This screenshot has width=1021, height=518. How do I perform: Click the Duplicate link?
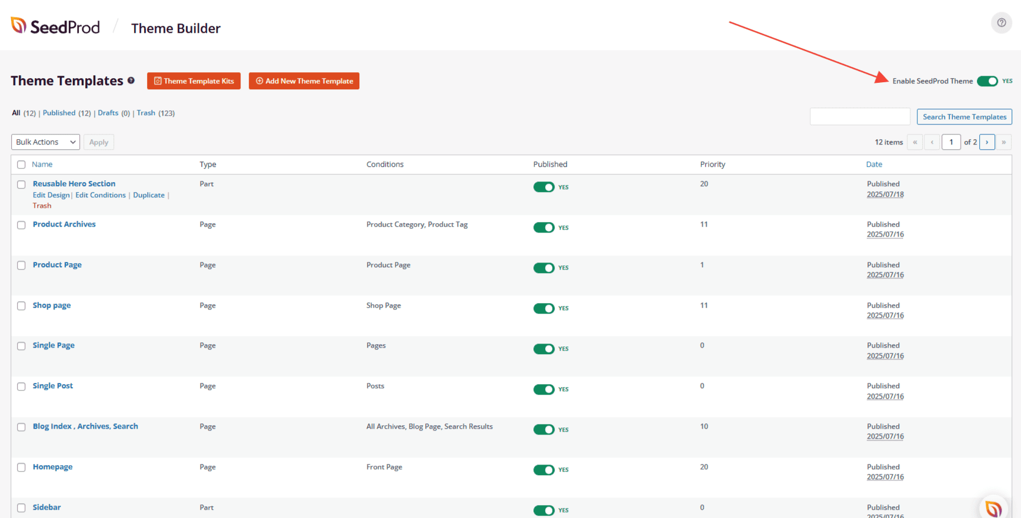click(x=149, y=195)
